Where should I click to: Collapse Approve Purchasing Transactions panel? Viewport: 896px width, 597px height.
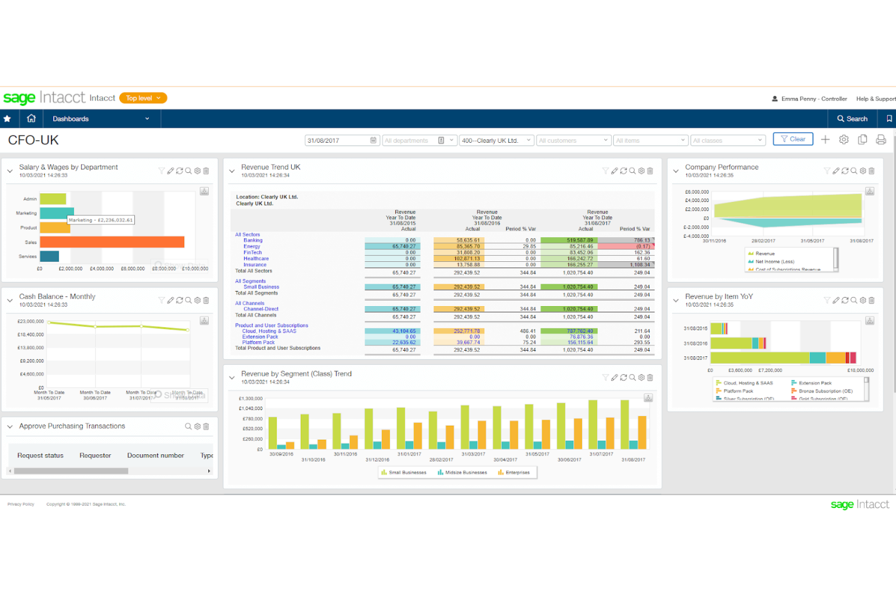click(10, 426)
